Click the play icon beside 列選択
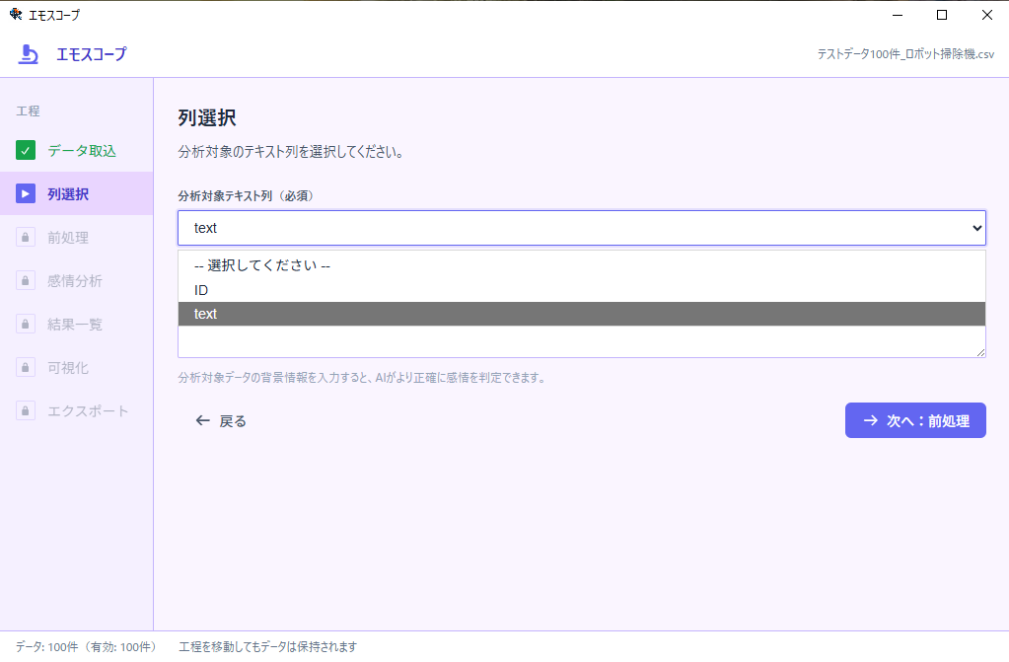 click(x=26, y=193)
